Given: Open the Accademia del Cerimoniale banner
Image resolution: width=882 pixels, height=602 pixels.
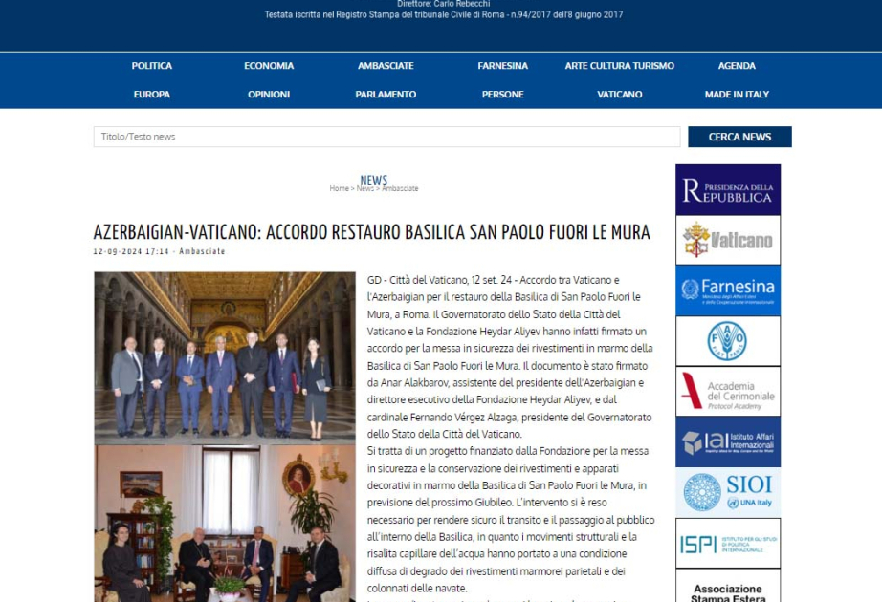Looking at the screenshot, I should (x=728, y=391).
